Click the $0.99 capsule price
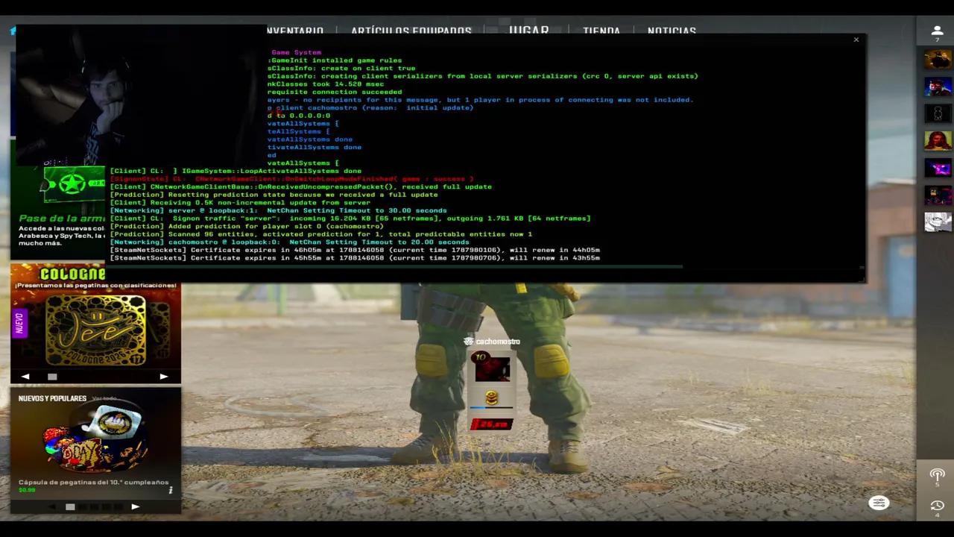 tap(27, 490)
